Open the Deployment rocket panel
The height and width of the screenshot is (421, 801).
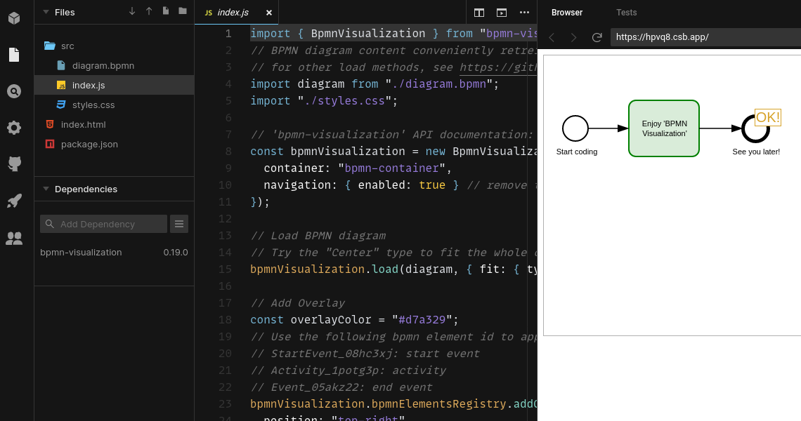tap(14, 201)
